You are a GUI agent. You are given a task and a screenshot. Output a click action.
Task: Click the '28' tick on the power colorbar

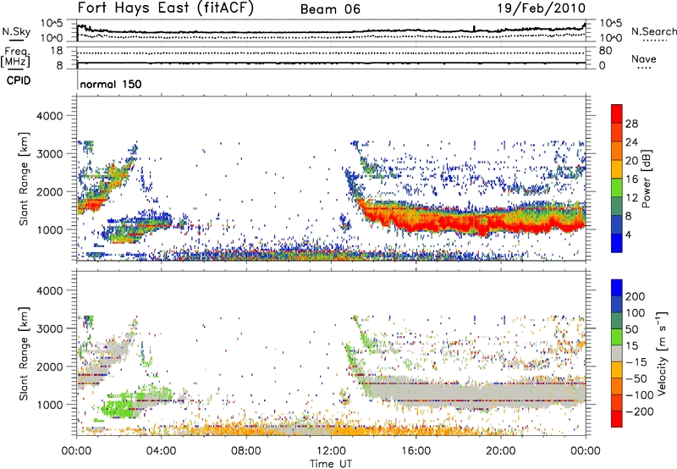[x=631, y=124]
